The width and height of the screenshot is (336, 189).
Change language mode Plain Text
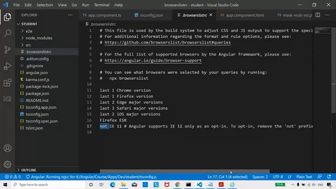[x=304, y=177]
